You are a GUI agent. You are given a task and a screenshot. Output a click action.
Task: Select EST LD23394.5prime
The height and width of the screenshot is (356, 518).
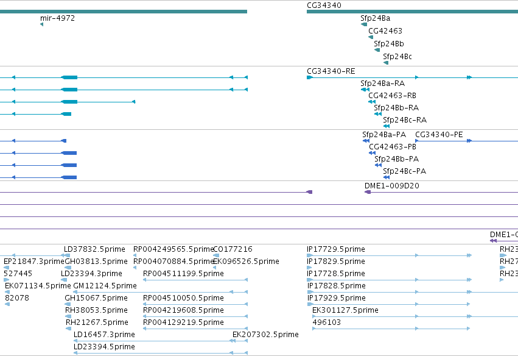[x=104, y=347]
